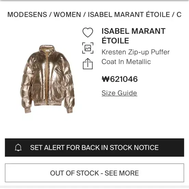The width and height of the screenshot is (189, 189).
Task: Click the 'Coat In Metallic' title line
Action: coord(126,62)
